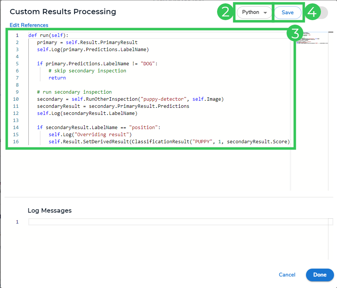The width and height of the screenshot is (337, 288).
Task: Click line number 16 in the gutter
Action: point(16,141)
